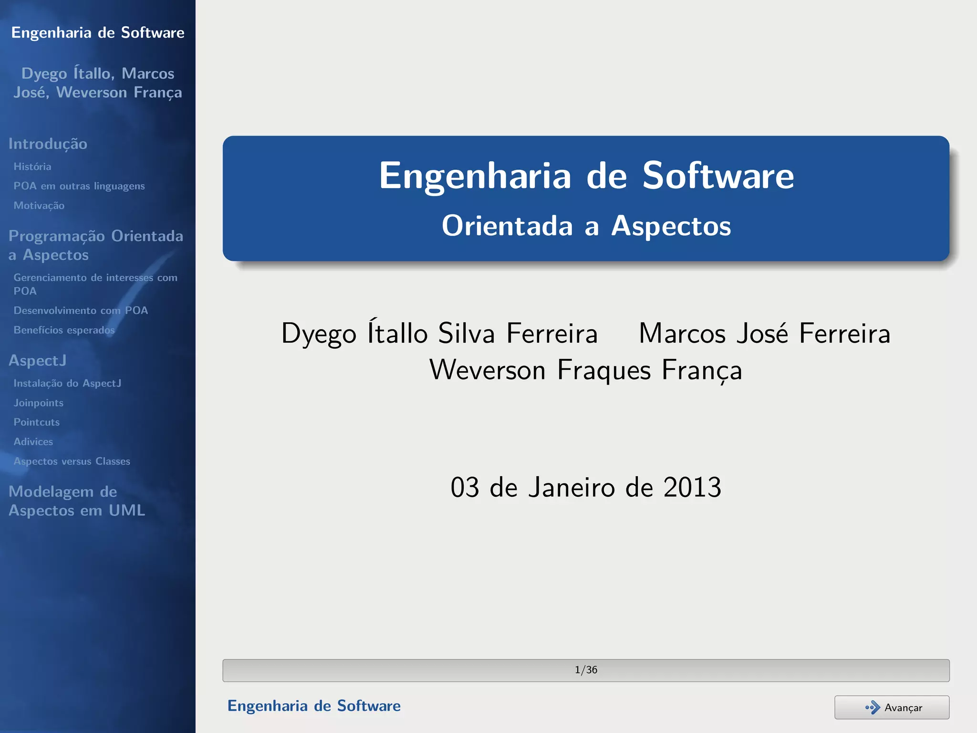Click the footer Engenharia de Software title
Image resolution: width=977 pixels, height=733 pixels.
pyautogui.click(x=314, y=706)
